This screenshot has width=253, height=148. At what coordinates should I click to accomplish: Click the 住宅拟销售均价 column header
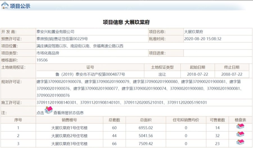coord(186,120)
